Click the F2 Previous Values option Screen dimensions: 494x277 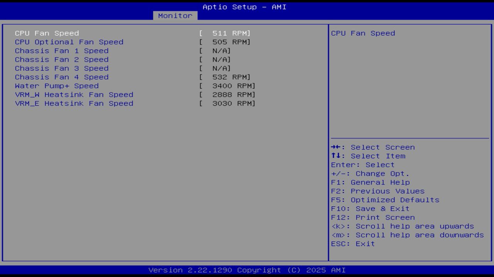377,191
